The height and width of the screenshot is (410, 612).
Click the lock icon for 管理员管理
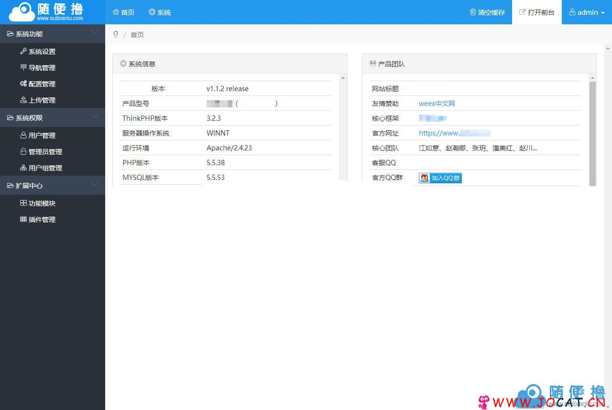point(23,151)
